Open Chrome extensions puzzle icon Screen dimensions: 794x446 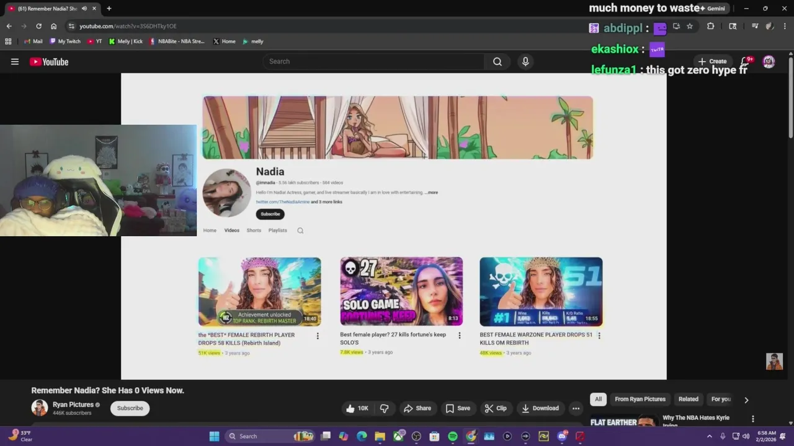710,26
